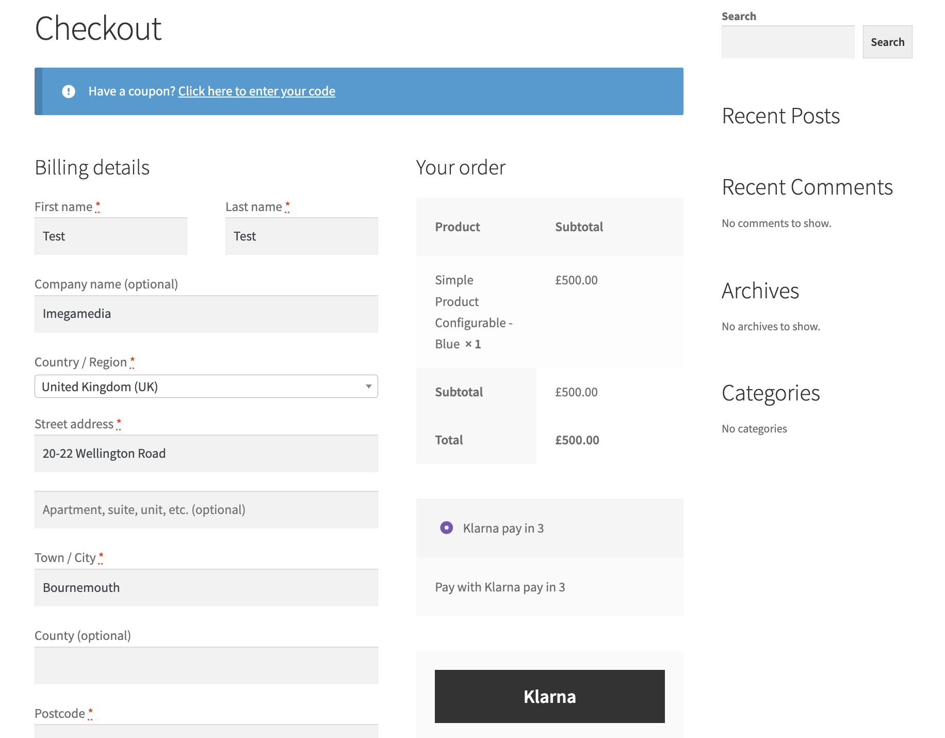Click the Recent Comments heading
The image size is (945, 738).
click(807, 187)
